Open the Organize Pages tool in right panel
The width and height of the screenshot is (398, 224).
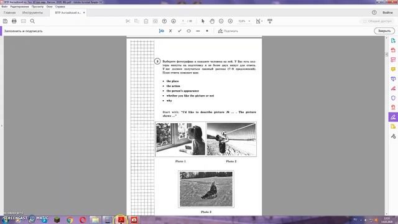click(x=393, y=60)
